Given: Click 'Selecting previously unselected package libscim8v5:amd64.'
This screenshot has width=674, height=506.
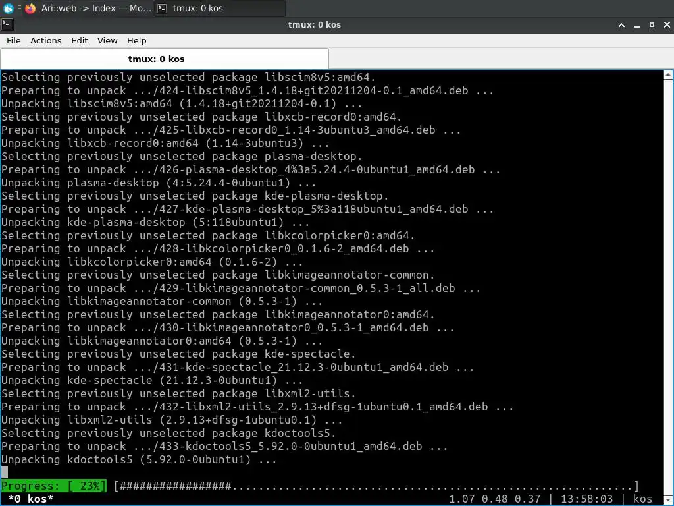Looking at the screenshot, I should click(x=188, y=78).
